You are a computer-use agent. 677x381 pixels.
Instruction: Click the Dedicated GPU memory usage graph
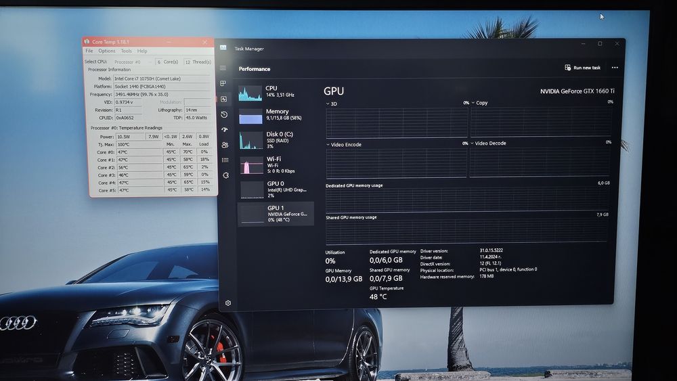pos(467,200)
